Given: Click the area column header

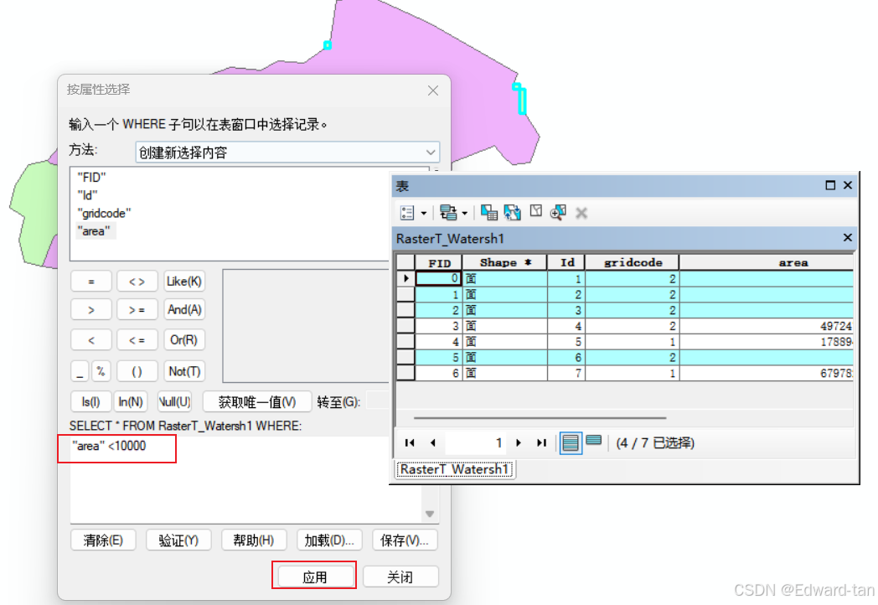Looking at the screenshot, I should click(767, 263).
